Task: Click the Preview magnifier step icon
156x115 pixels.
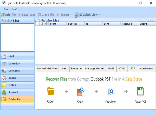Action: click(x=110, y=91)
